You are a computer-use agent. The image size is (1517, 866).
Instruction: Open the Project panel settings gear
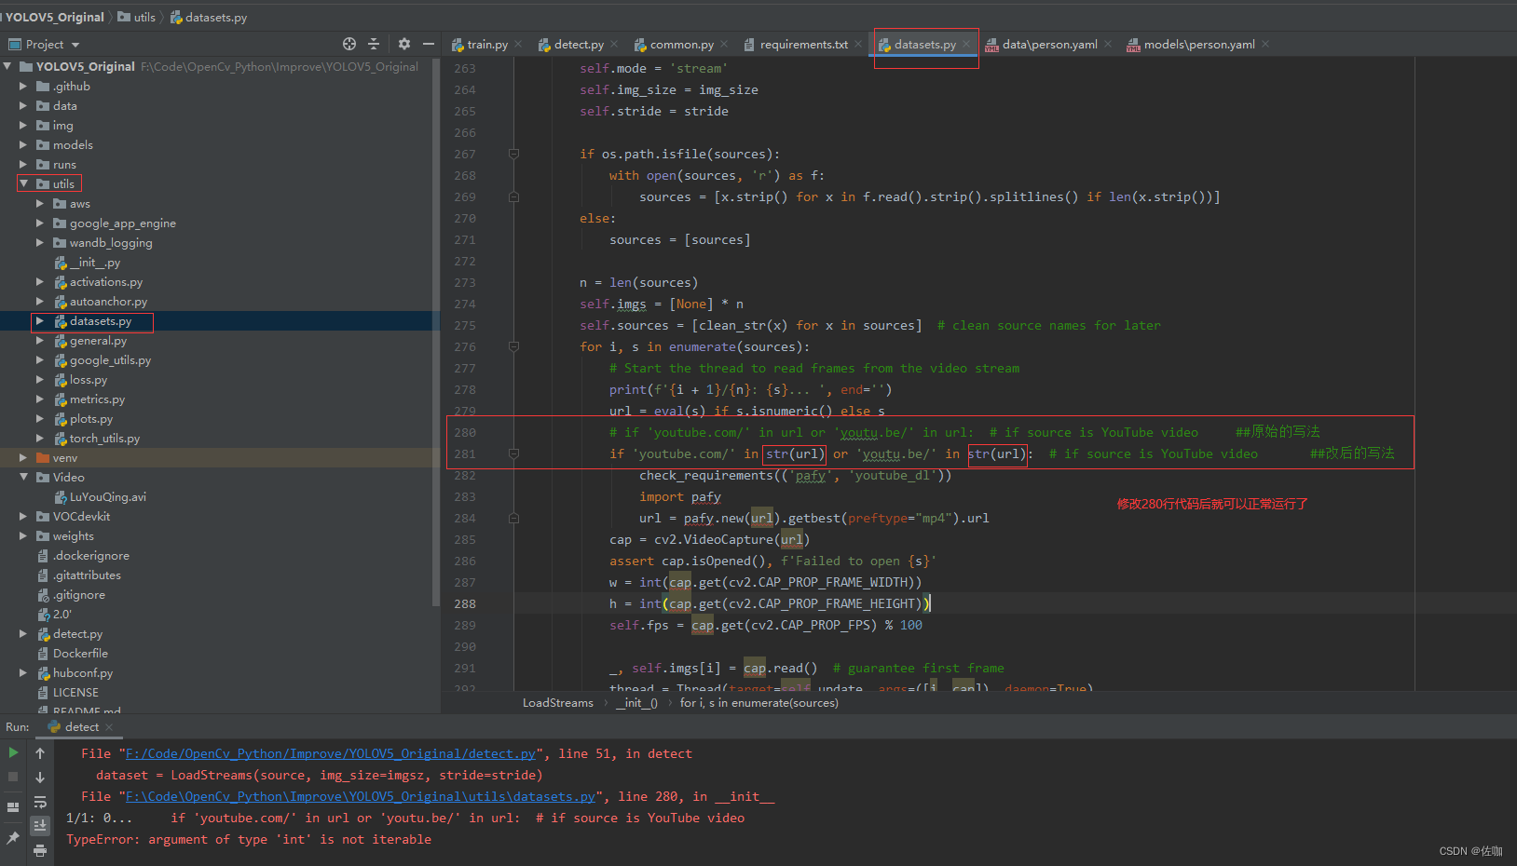tap(403, 44)
